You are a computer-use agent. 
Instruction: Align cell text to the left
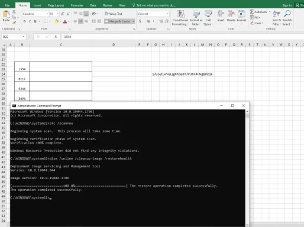coord(75,21)
